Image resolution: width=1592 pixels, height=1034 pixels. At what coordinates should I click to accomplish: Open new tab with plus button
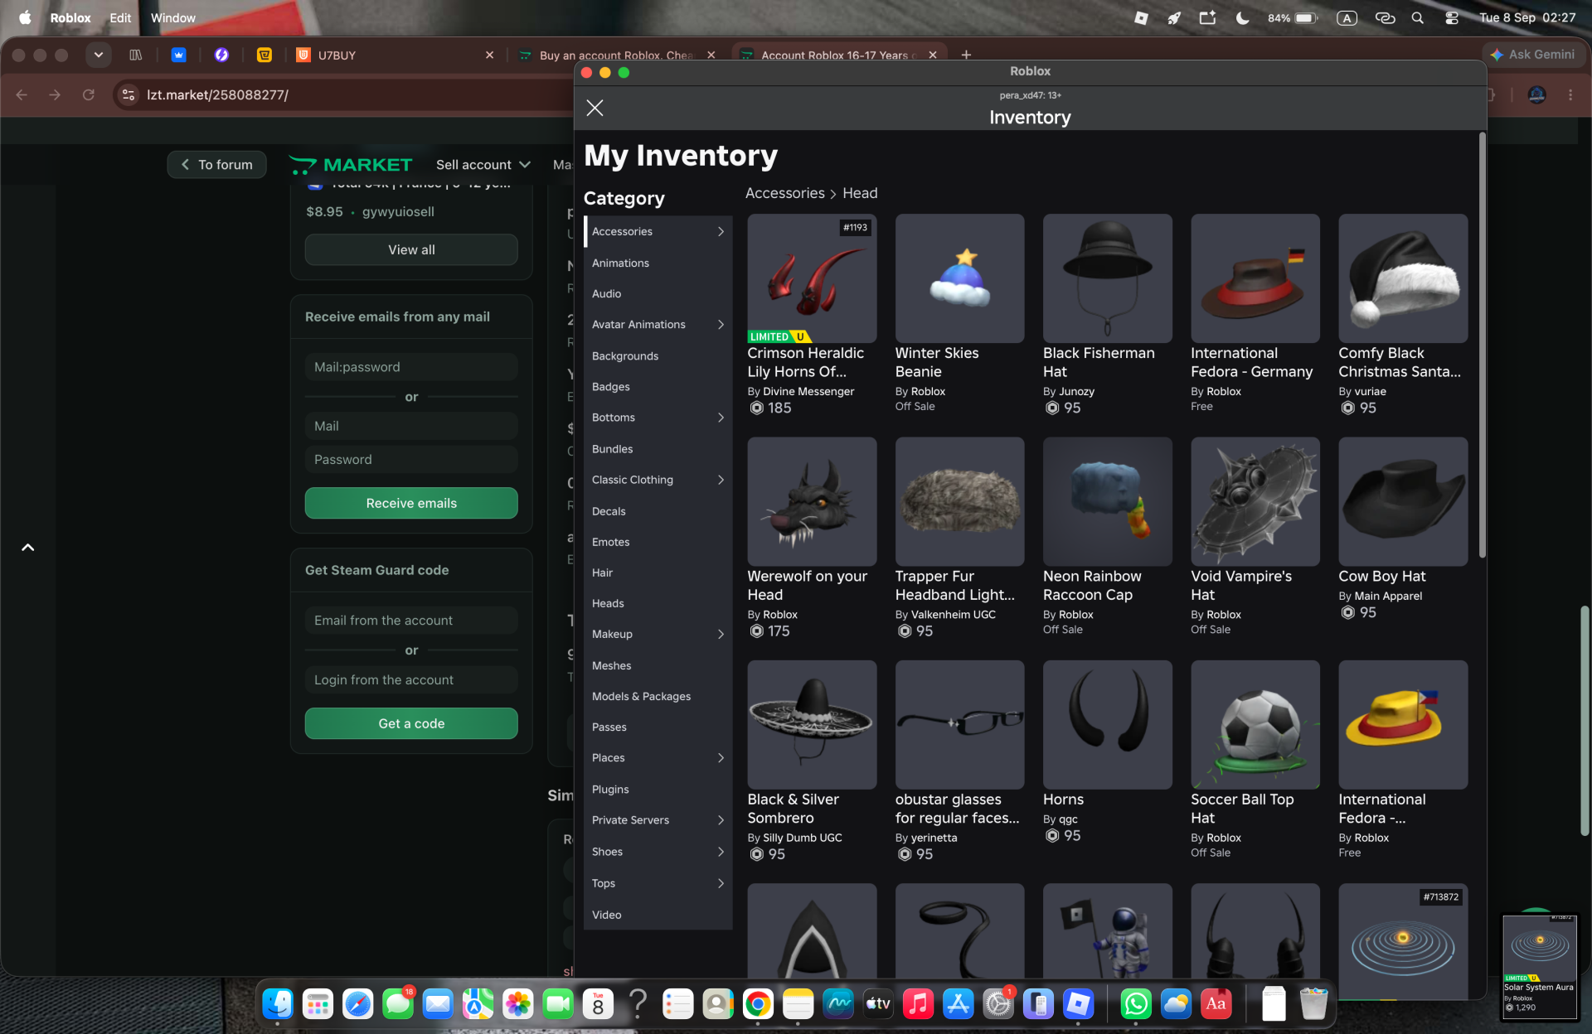click(966, 55)
